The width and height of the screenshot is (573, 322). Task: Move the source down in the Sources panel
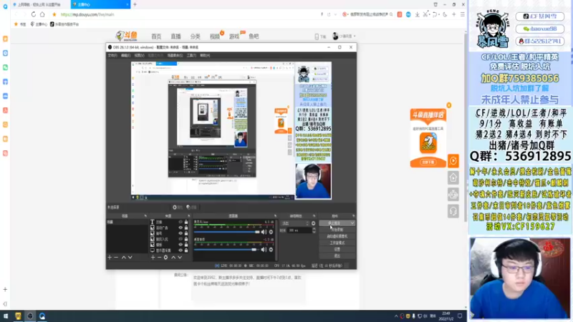[x=180, y=258]
